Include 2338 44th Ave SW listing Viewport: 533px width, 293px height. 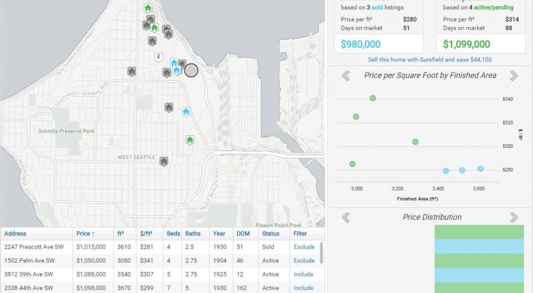pyautogui.click(x=303, y=288)
